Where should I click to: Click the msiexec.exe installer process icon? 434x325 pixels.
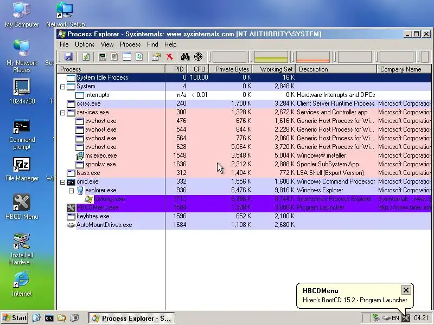[79, 156]
